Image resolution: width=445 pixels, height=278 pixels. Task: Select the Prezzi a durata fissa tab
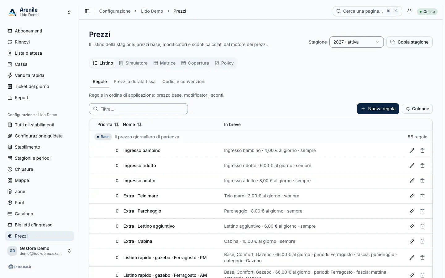point(134,82)
